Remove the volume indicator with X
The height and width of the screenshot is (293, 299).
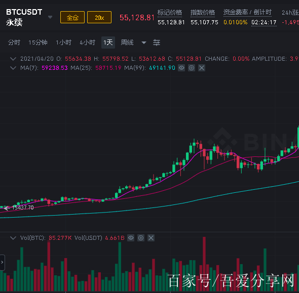[x=151, y=238]
